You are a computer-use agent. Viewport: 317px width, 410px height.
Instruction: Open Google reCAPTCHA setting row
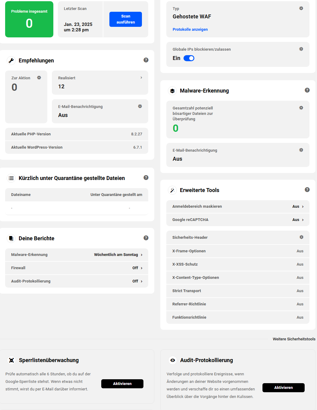point(238,220)
